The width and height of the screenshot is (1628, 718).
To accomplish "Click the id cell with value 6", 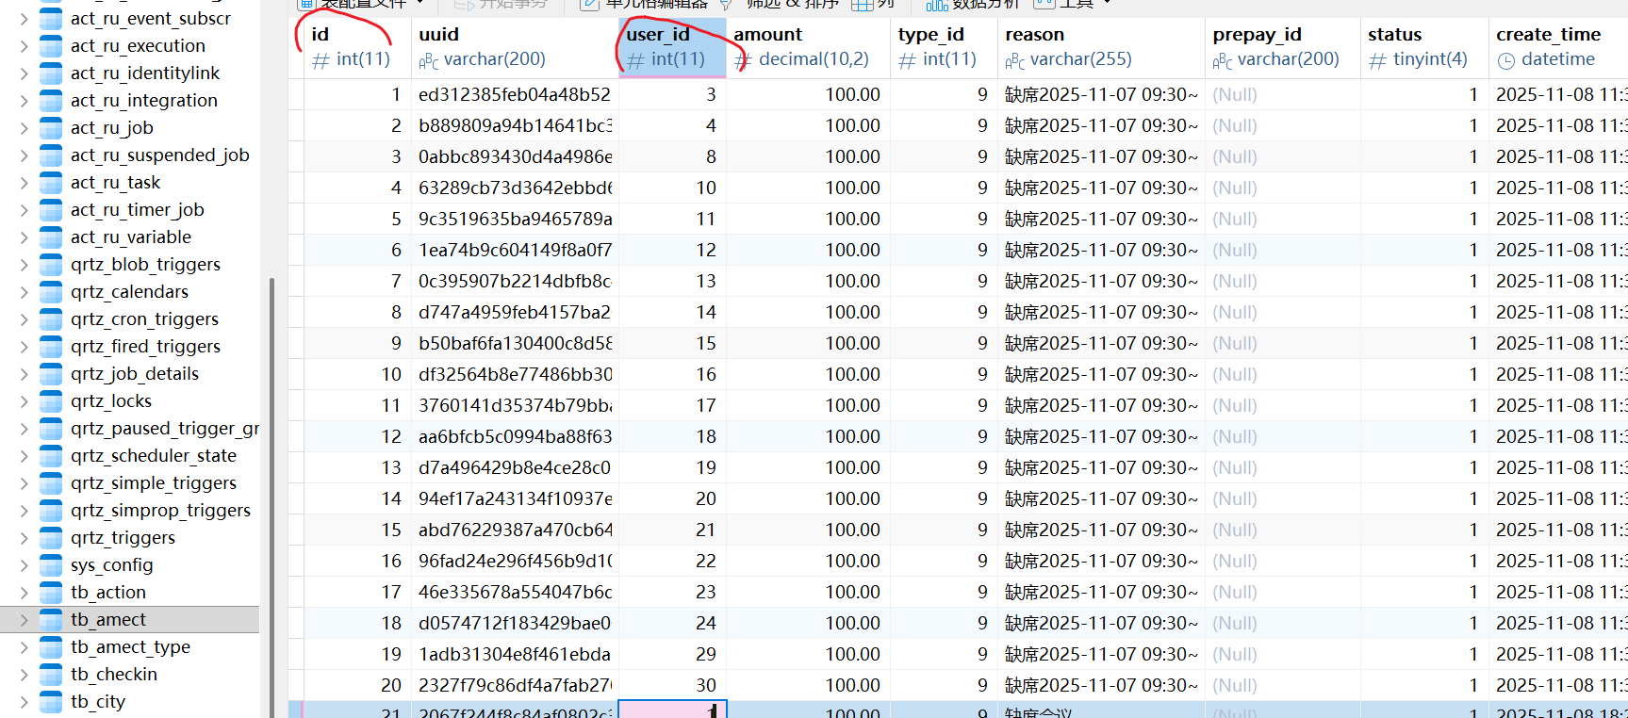I will pos(357,251).
